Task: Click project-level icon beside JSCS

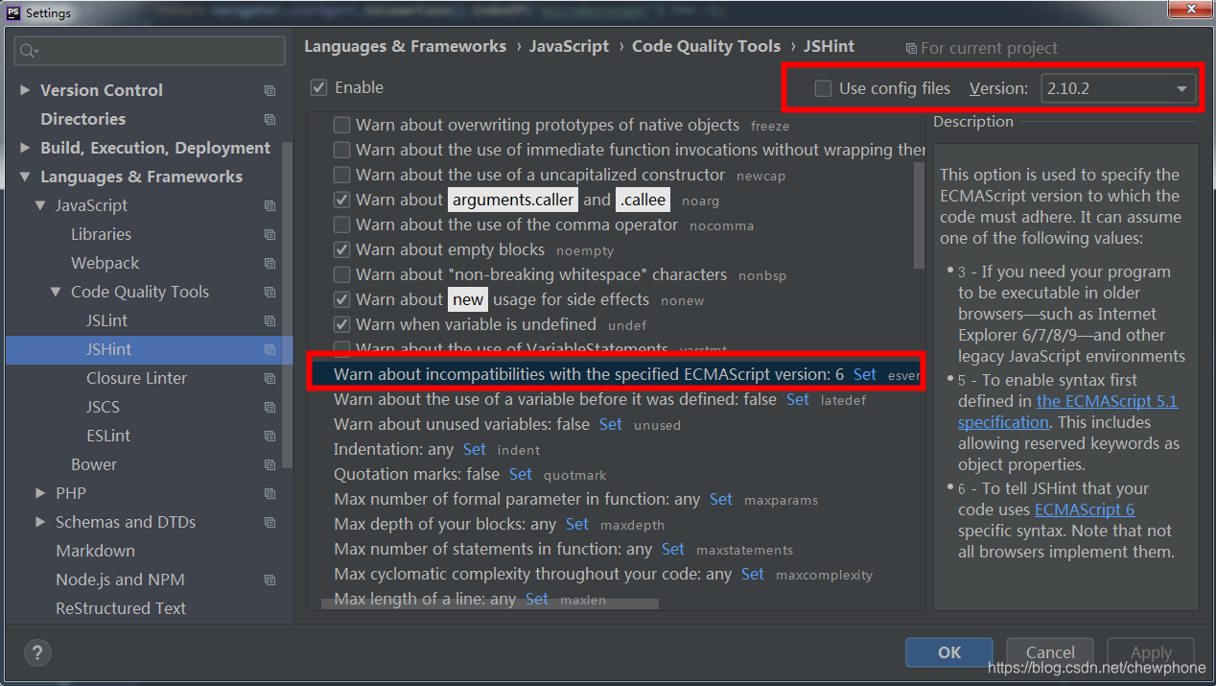Action: click(x=269, y=407)
